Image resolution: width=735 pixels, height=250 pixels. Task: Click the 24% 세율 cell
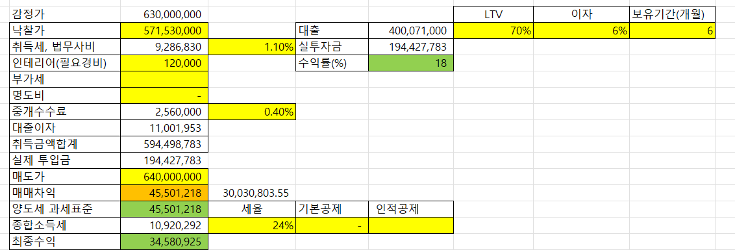click(x=252, y=225)
